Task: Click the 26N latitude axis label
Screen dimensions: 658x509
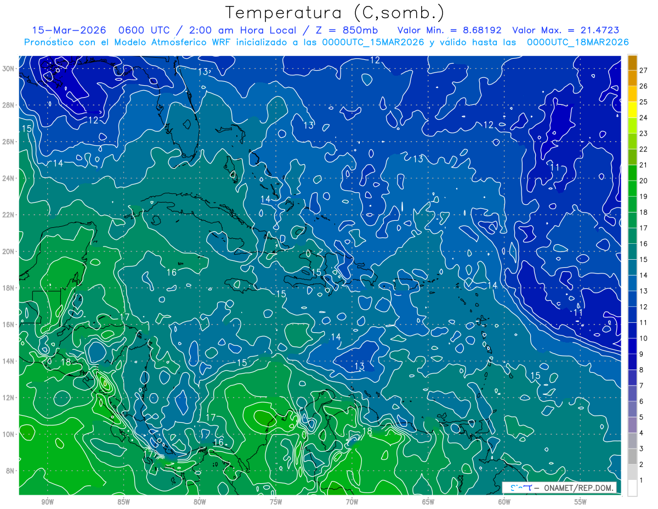Action: tap(9, 142)
